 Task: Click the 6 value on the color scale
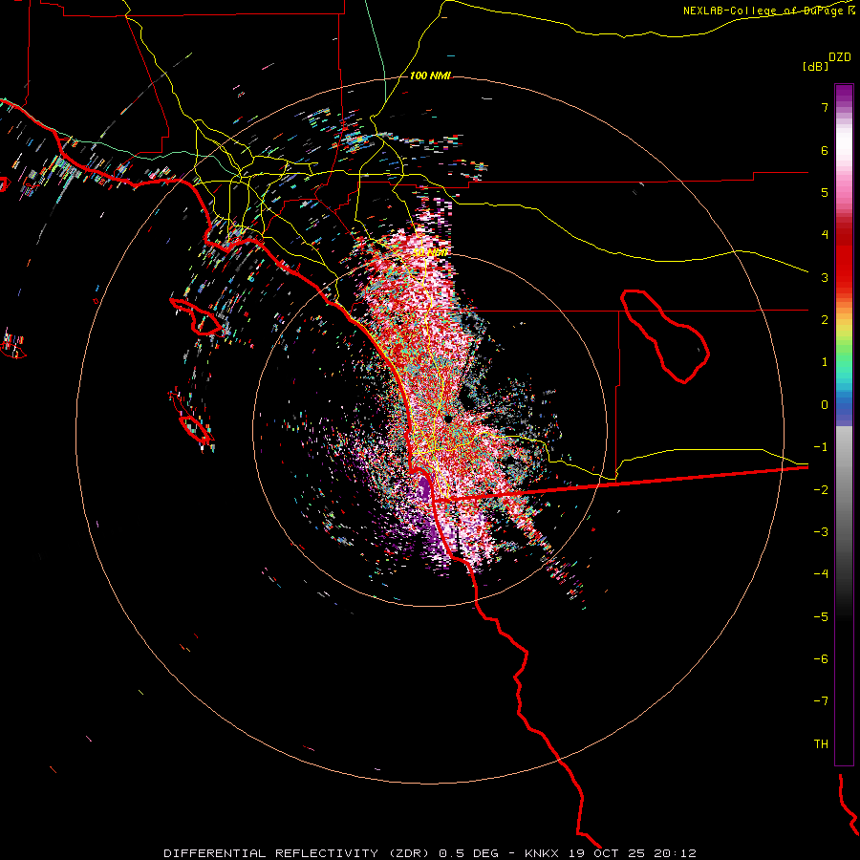[x=825, y=150]
